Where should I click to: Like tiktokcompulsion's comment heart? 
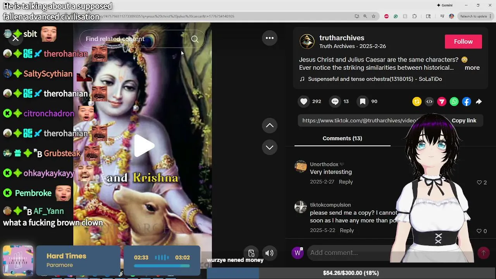(x=479, y=231)
